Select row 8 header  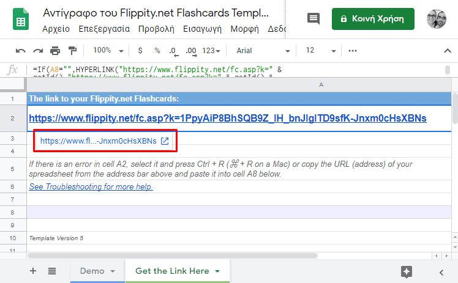(x=12, y=213)
